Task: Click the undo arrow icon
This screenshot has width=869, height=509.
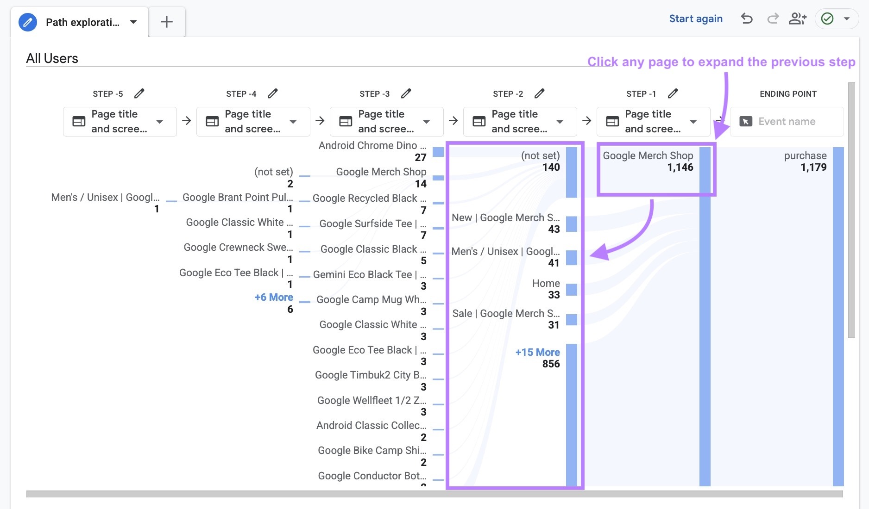Action: 746,19
